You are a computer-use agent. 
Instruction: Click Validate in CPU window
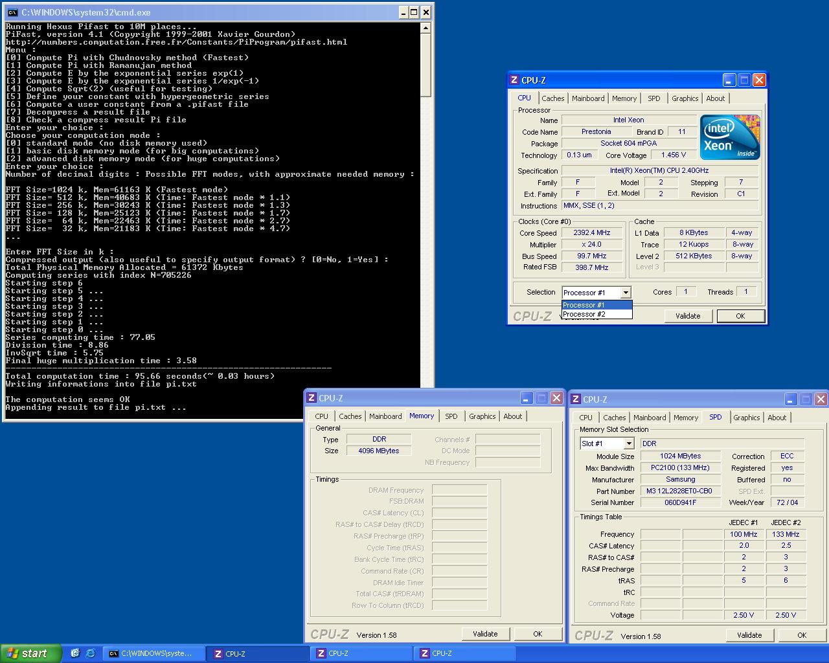(x=688, y=316)
